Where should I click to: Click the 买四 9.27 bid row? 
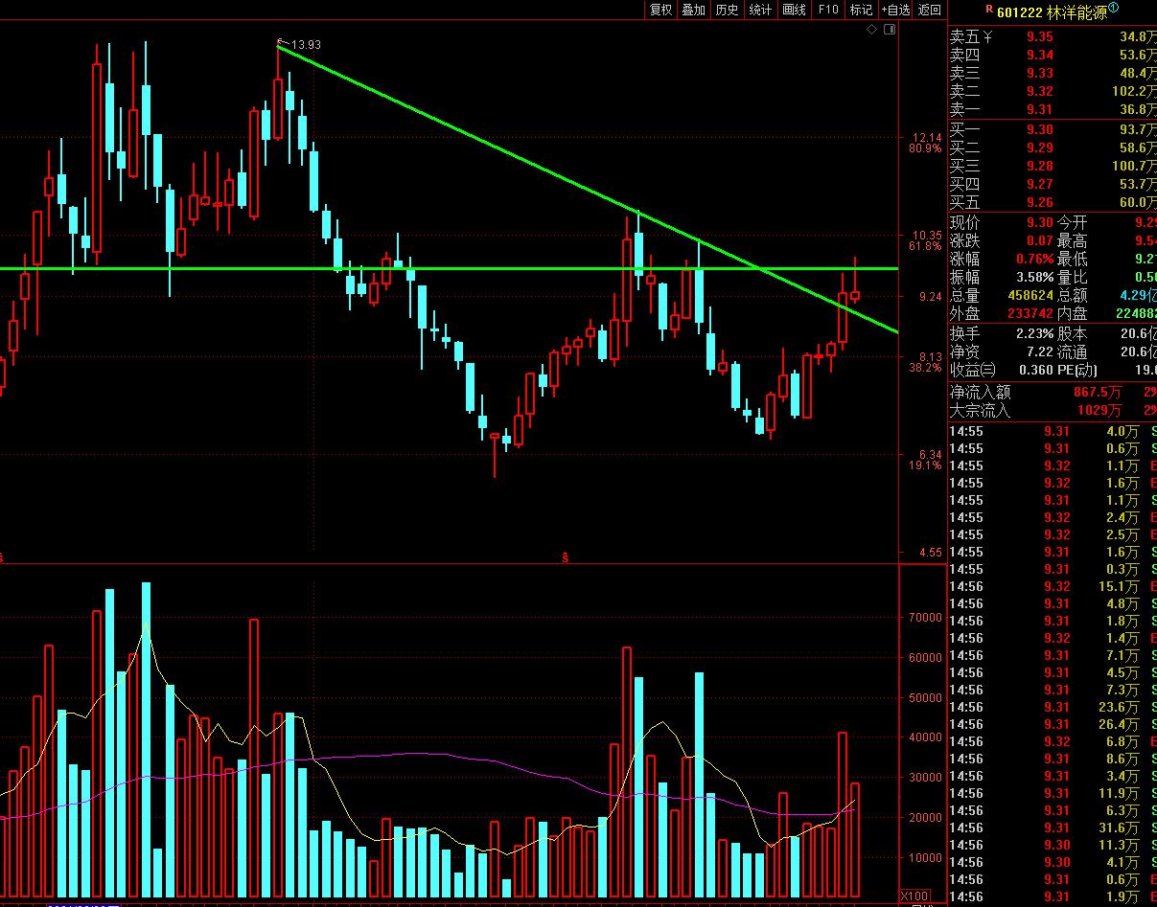coord(1053,184)
